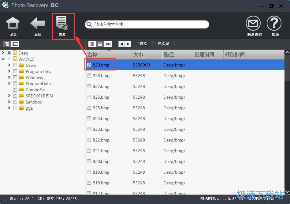290x204 pixels.
Task: Click the ProgramData folder icon
Action: pyautogui.click(x=21, y=84)
